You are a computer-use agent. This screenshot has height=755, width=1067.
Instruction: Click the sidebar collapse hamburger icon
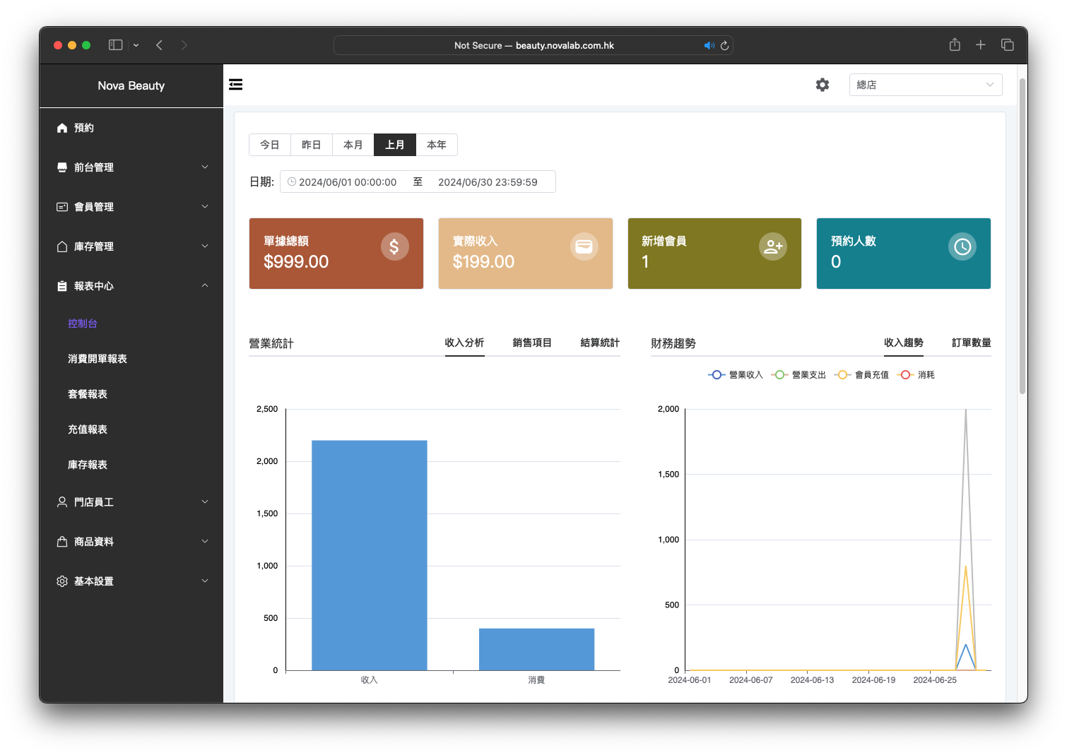pyautogui.click(x=236, y=85)
